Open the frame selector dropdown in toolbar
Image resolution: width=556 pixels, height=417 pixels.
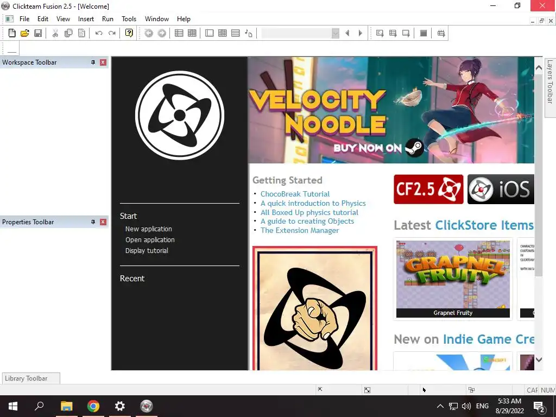tap(336, 33)
